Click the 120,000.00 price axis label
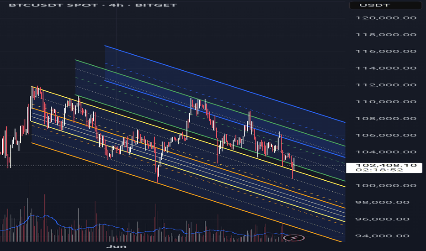Viewport: 426px width, 251px height. (386, 18)
